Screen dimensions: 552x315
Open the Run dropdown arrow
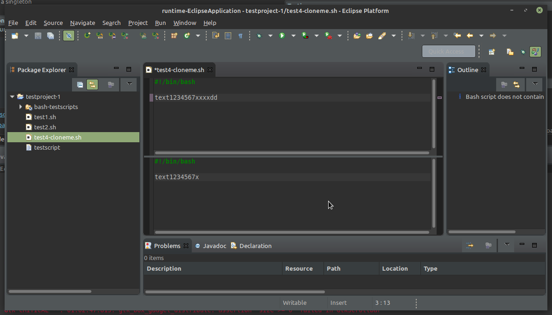click(x=293, y=36)
